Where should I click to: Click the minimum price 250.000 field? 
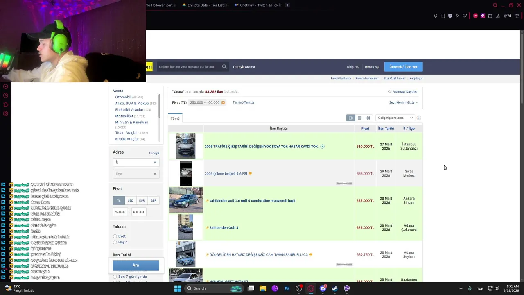[x=120, y=212]
